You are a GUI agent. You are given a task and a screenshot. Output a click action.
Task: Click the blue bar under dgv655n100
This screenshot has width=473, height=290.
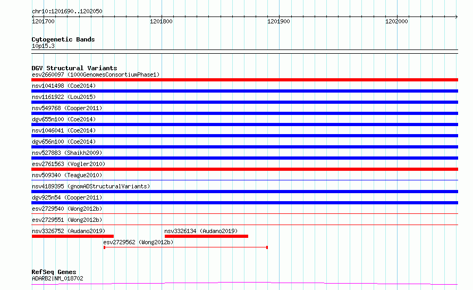pyautogui.click(x=244, y=125)
